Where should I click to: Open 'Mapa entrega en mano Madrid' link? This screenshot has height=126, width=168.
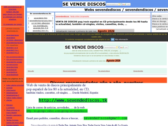tap(13, 111)
